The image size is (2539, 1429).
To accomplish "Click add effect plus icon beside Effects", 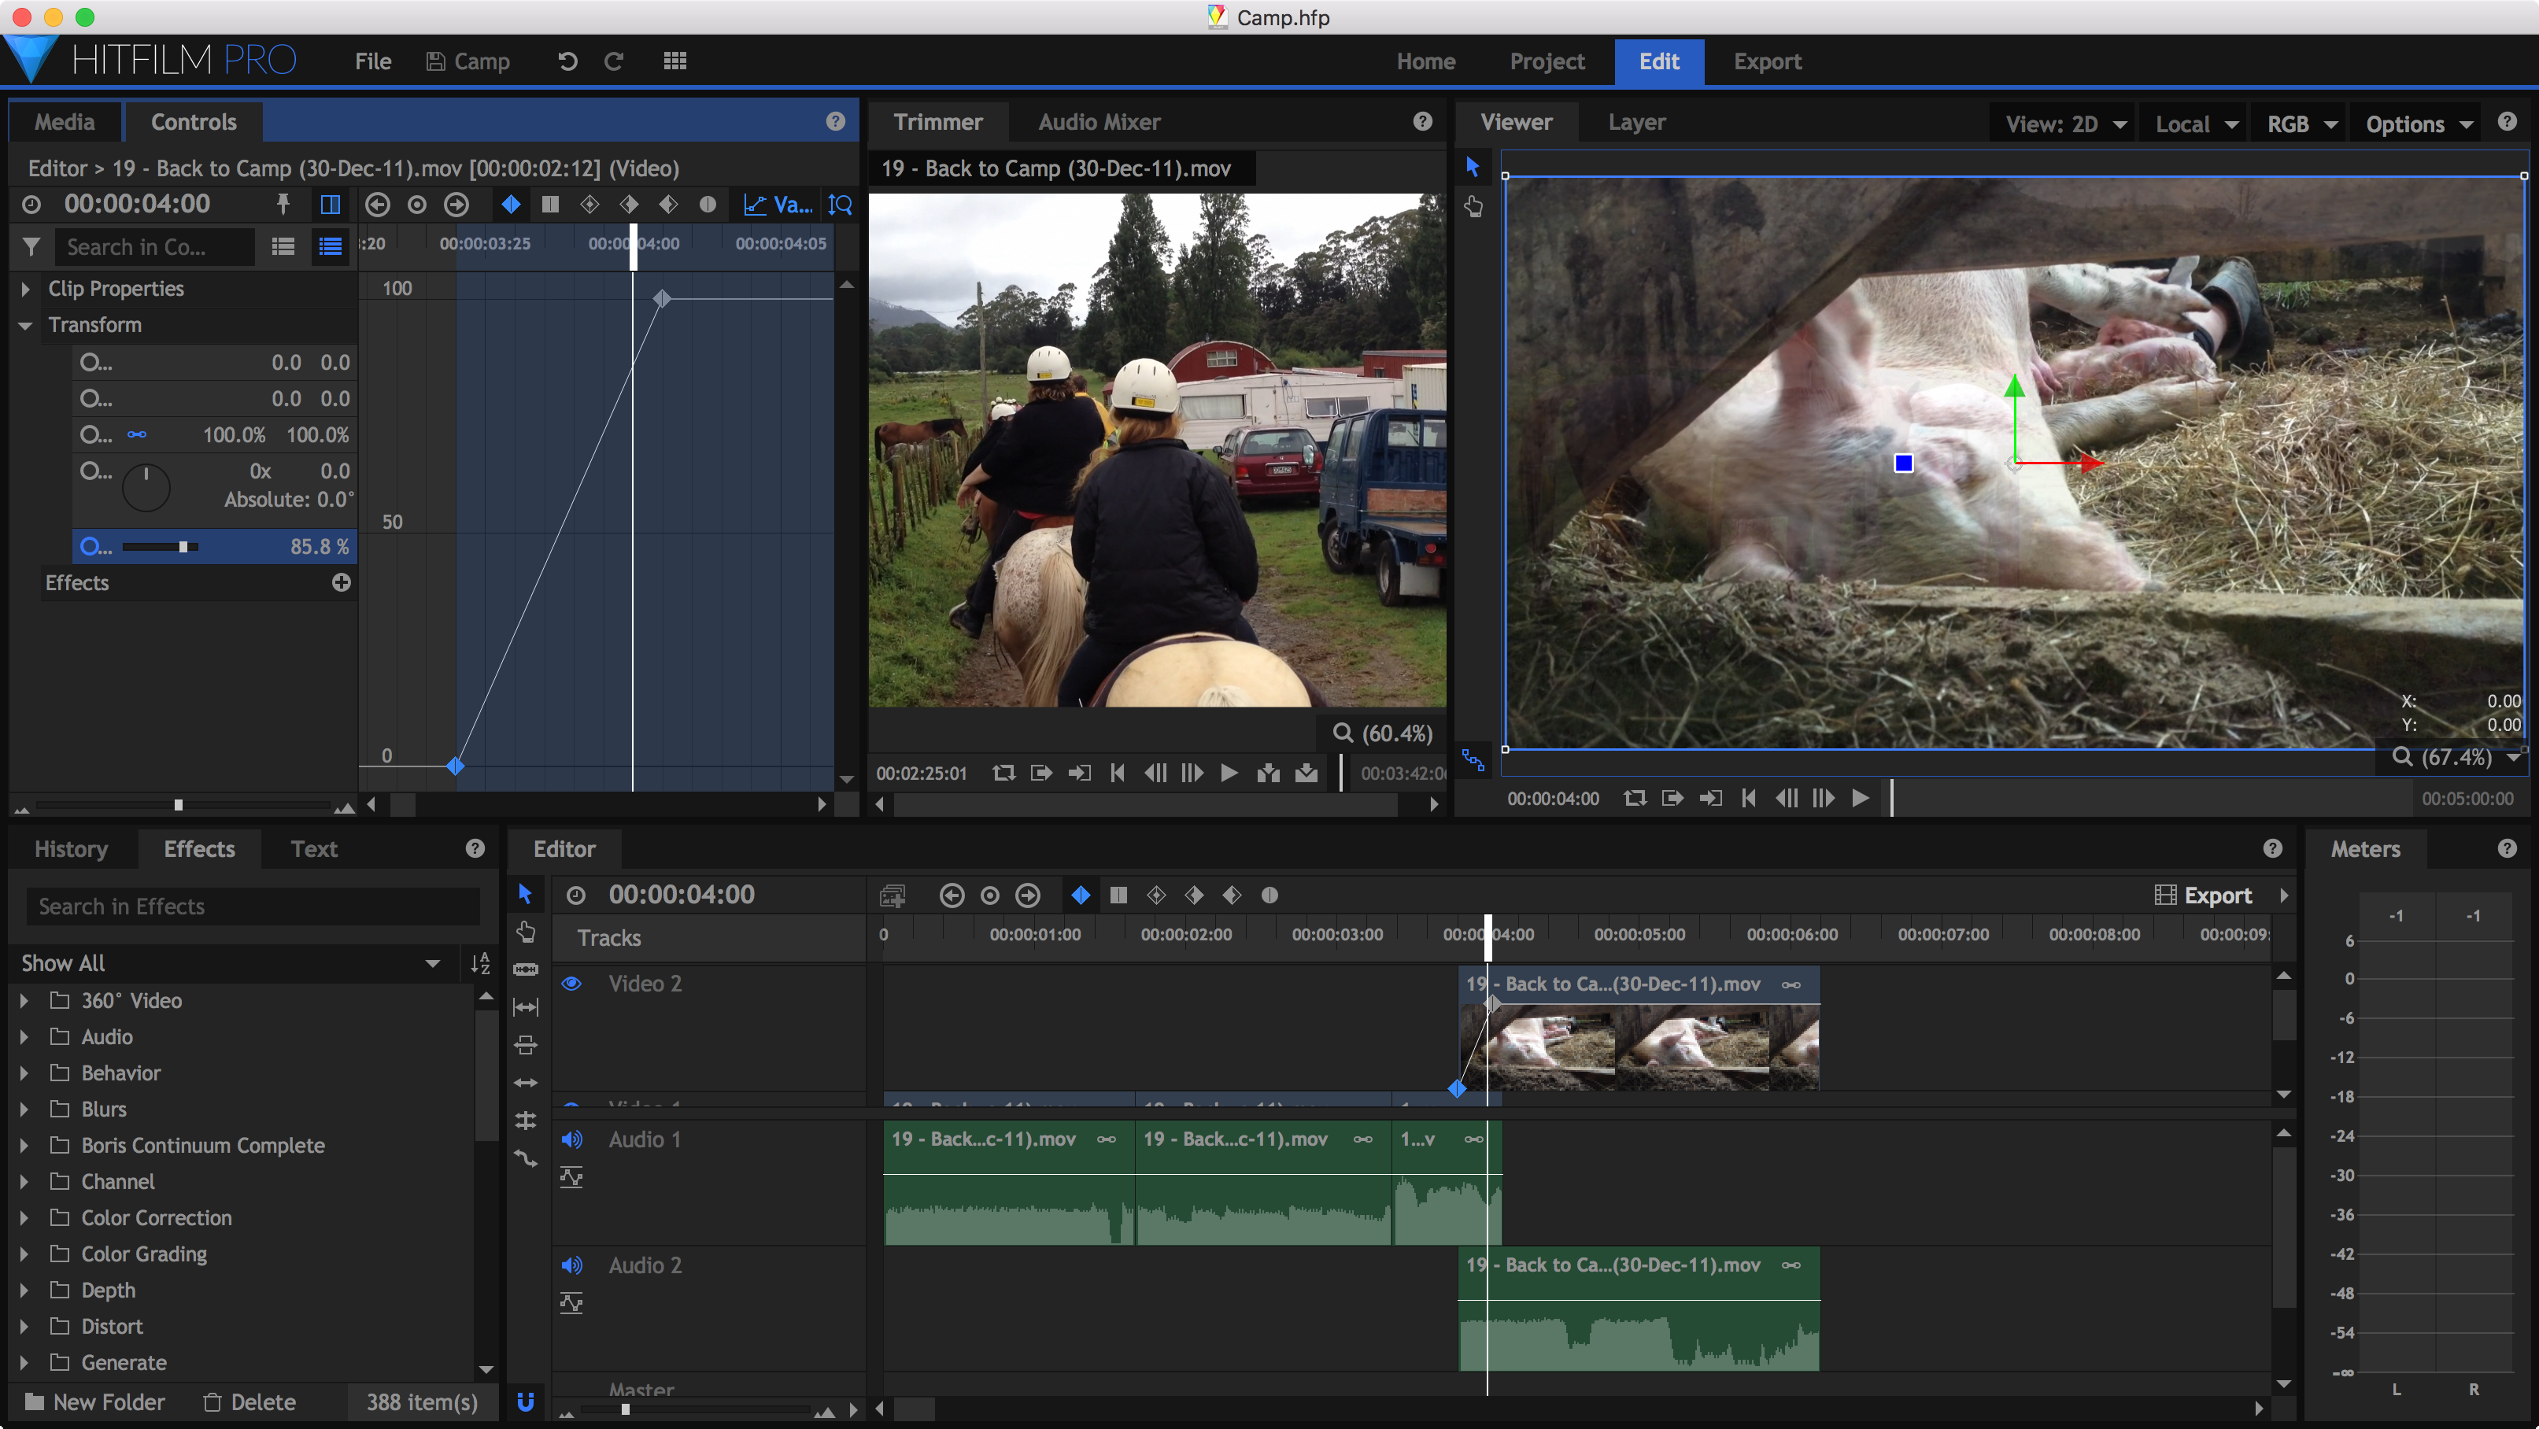I will (341, 582).
